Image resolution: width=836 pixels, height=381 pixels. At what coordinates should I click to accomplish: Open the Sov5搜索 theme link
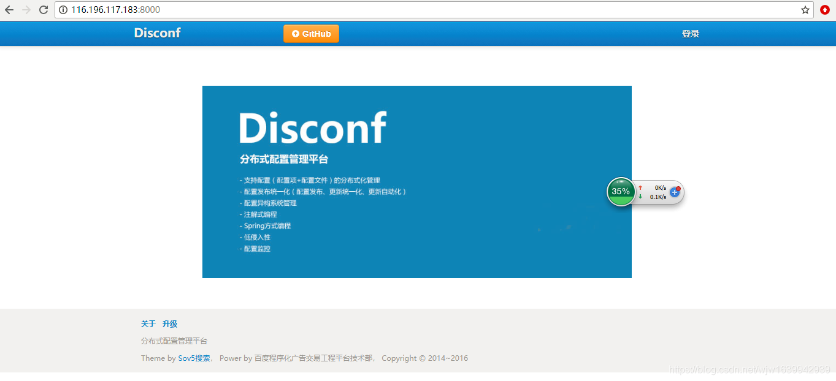pyautogui.click(x=194, y=358)
